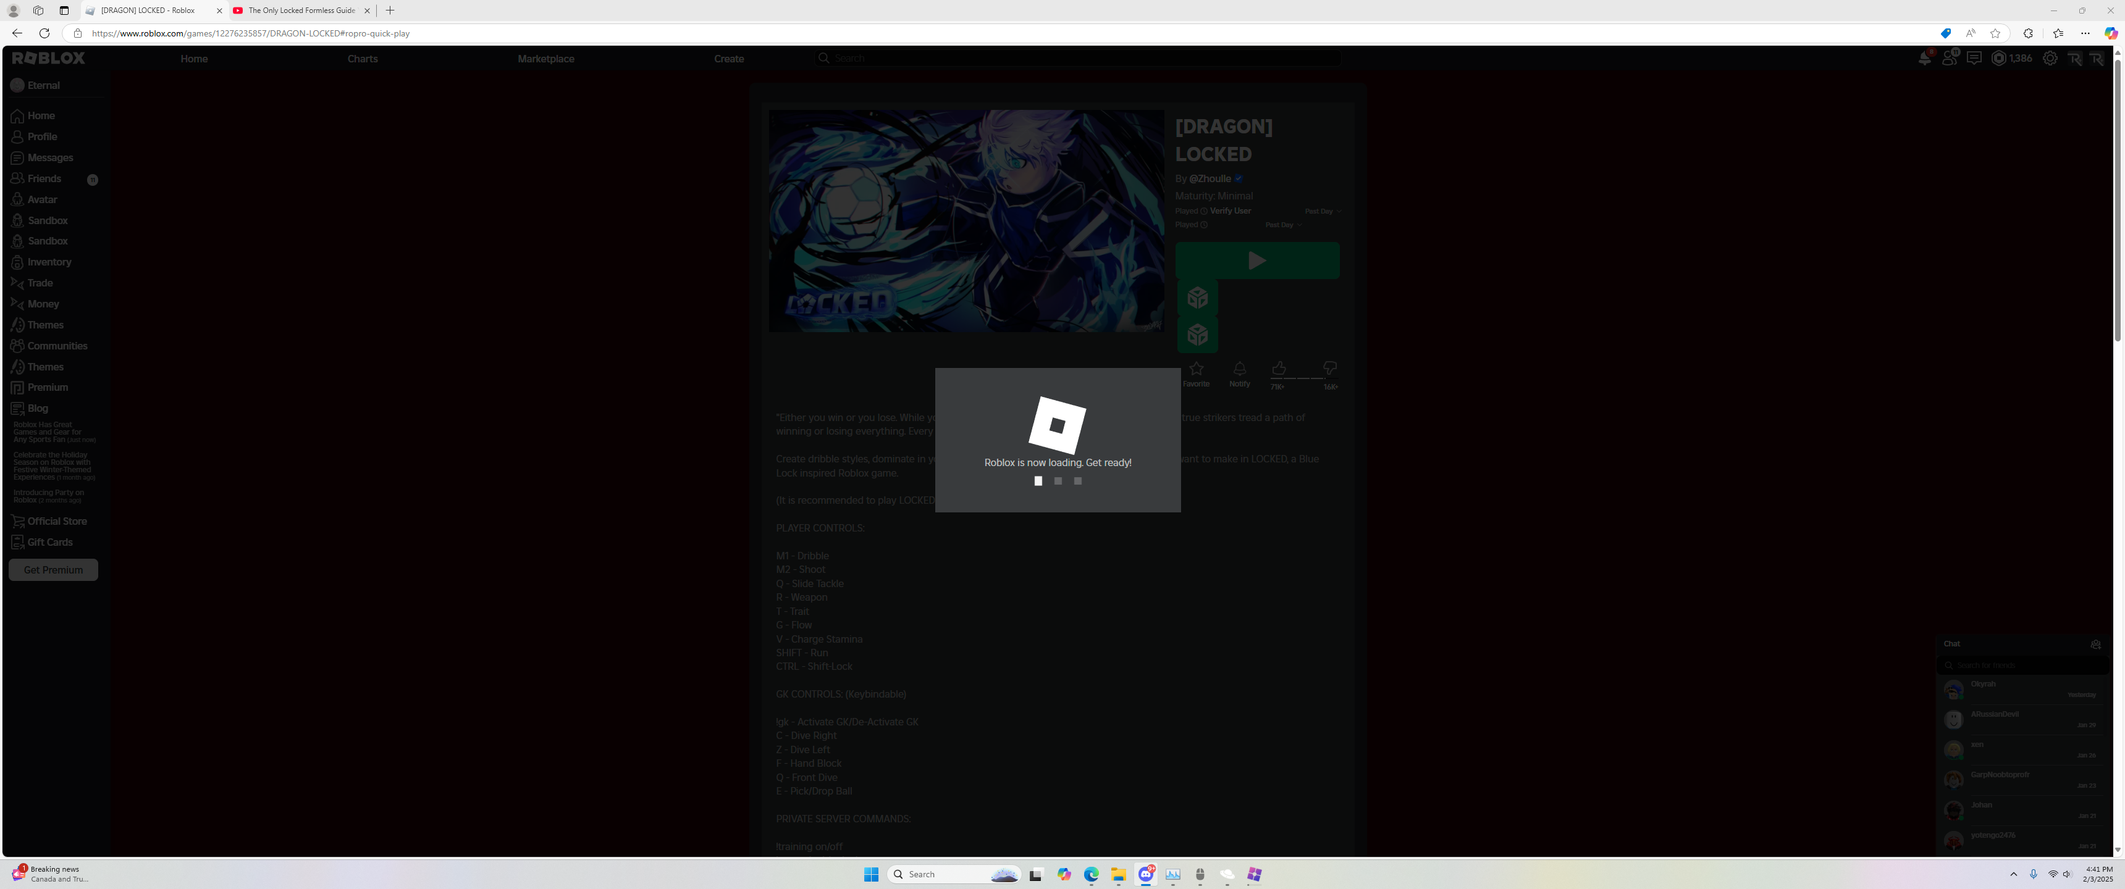Open friend requests icon in Roblox header
Viewport: 2125px width, 889px height.
[x=1950, y=58]
